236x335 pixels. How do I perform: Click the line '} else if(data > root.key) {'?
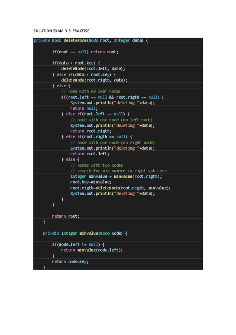(x=84, y=75)
